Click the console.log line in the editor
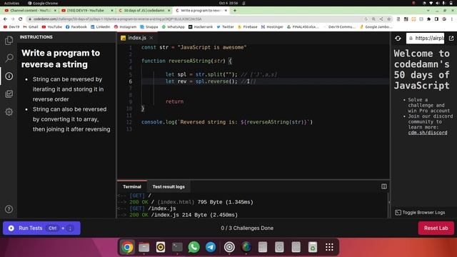This screenshot has height=257, width=457. (x=227, y=122)
